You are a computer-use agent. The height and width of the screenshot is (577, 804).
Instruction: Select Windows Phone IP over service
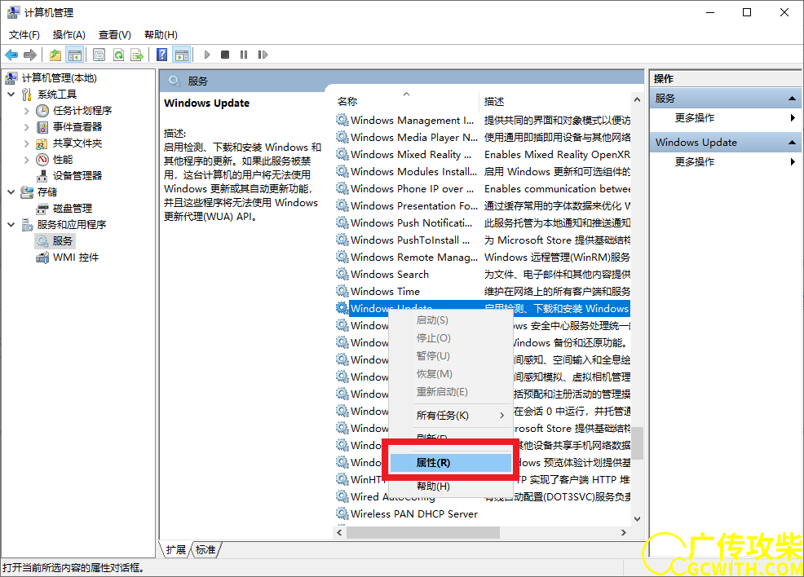click(483, 188)
